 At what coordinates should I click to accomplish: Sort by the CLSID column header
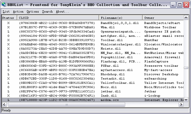(58, 18)
